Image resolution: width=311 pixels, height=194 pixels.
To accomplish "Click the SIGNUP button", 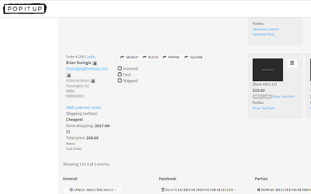I will pos(129,57).
